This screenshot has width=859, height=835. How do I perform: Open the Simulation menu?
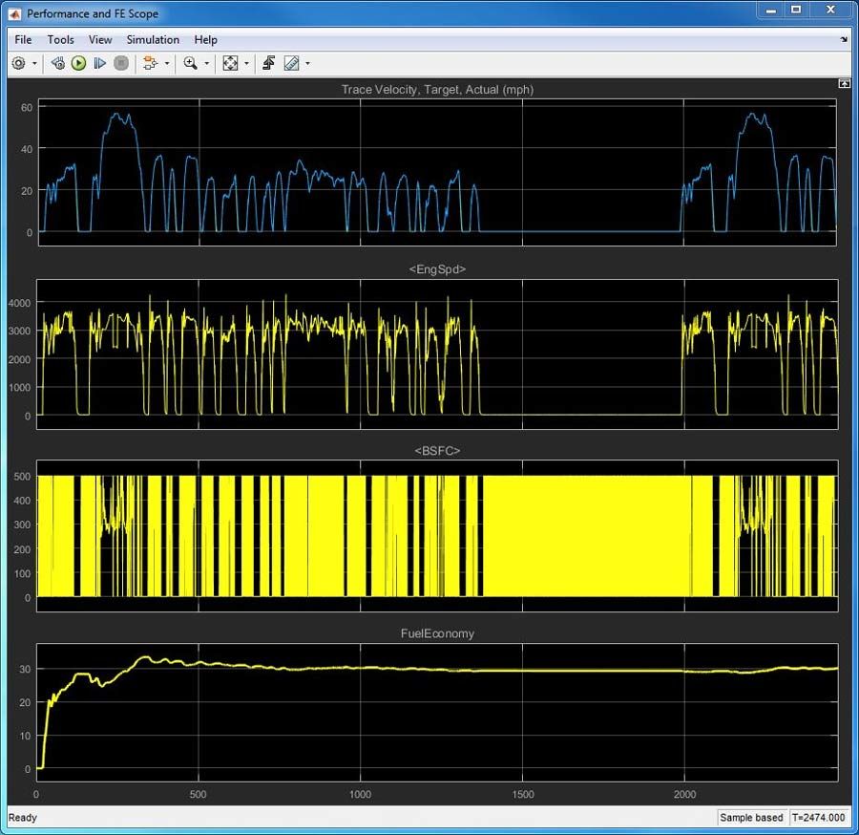[153, 39]
